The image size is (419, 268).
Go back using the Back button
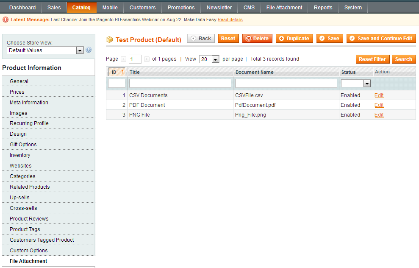click(201, 39)
